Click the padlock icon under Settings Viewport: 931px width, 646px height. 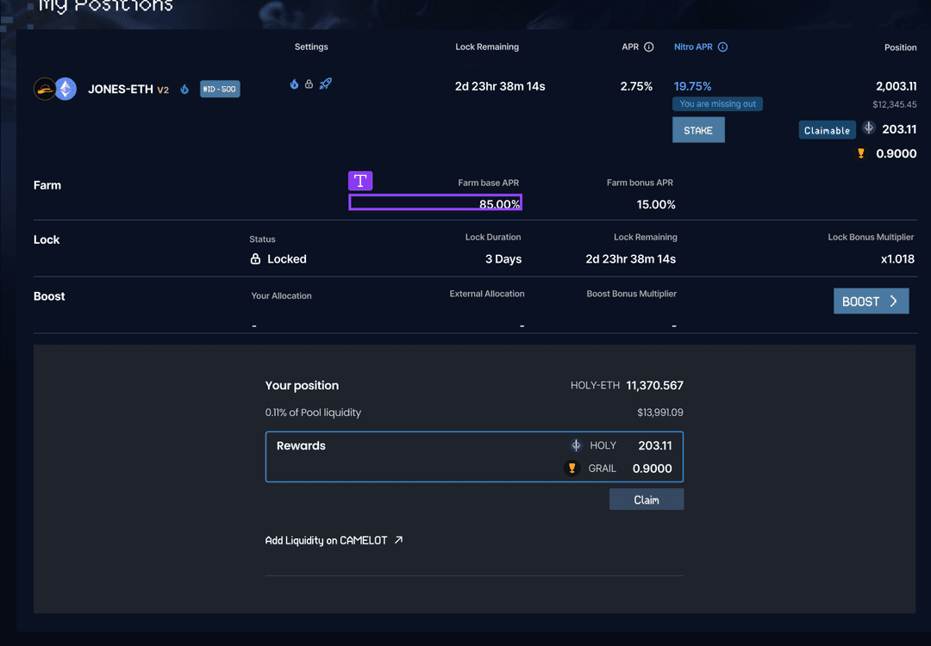(309, 84)
